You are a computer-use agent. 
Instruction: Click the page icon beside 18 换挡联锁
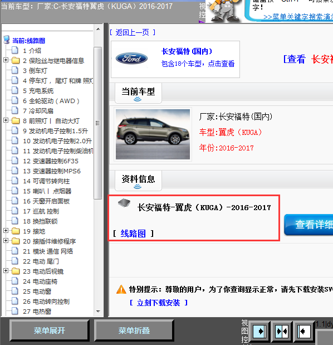[x=15, y=221]
